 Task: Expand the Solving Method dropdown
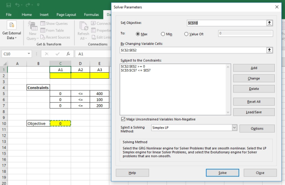click(235, 128)
